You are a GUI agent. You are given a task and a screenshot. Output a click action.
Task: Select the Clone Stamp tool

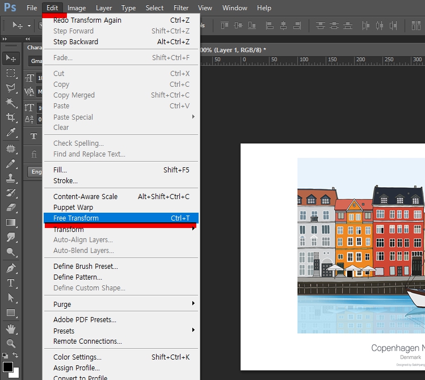[x=11, y=178]
